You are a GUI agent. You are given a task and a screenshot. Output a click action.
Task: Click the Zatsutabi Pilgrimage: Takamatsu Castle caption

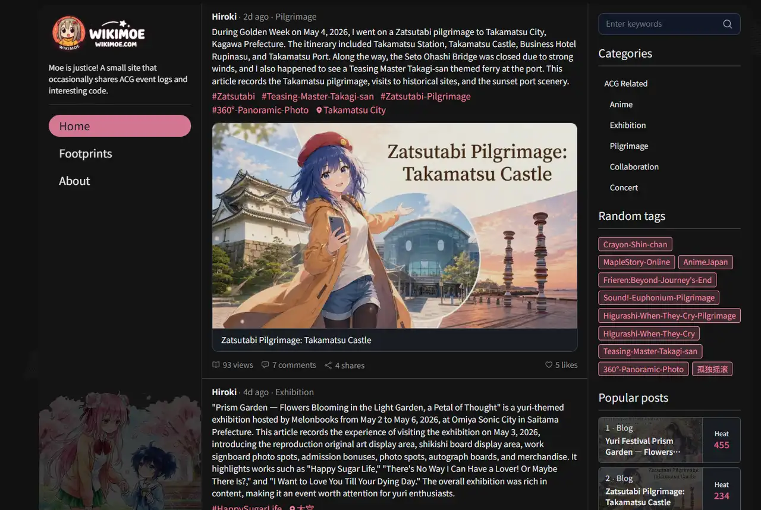pyautogui.click(x=296, y=340)
